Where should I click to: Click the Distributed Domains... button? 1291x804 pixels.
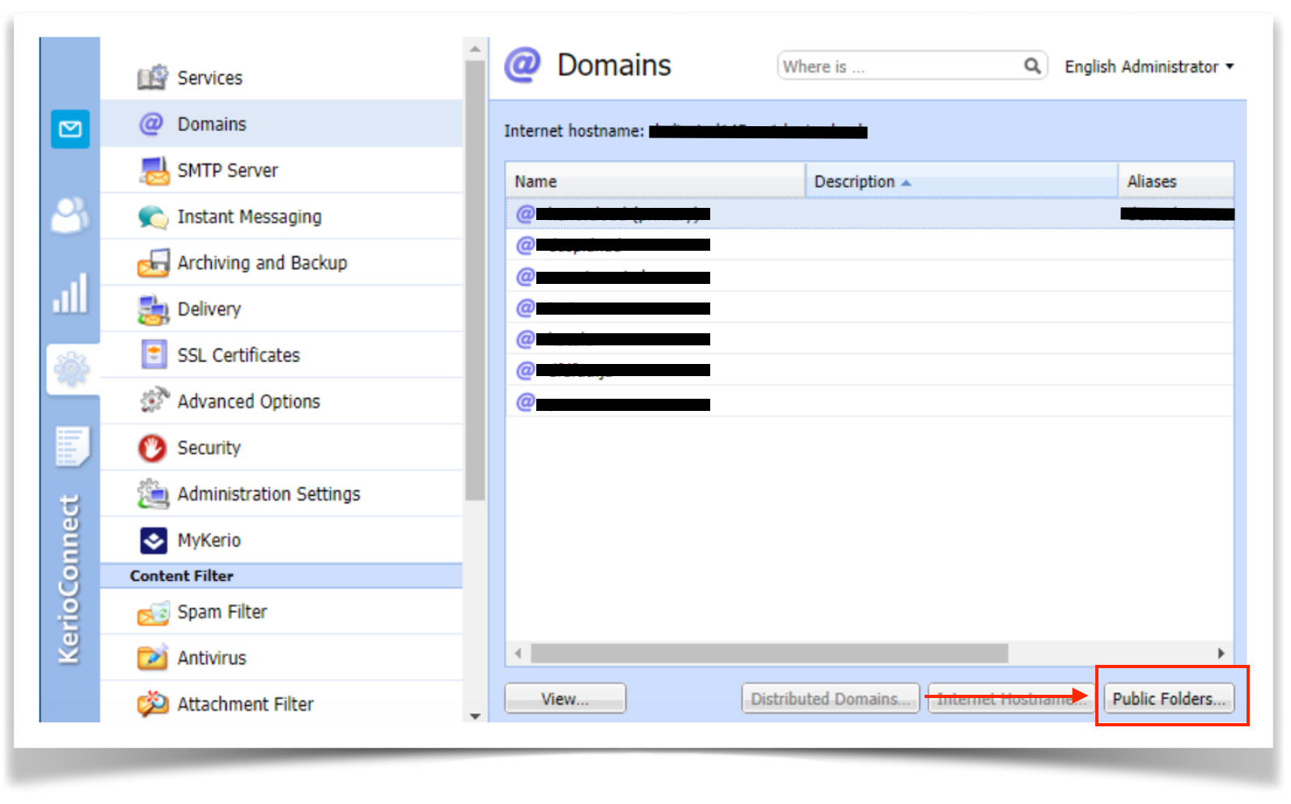[x=830, y=699]
